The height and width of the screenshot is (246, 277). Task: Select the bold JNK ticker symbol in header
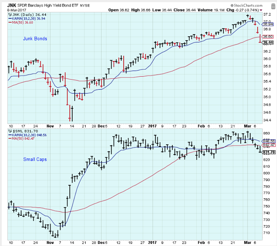click(12, 6)
